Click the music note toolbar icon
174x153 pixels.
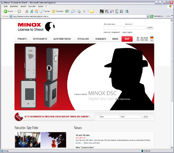point(112,11)
